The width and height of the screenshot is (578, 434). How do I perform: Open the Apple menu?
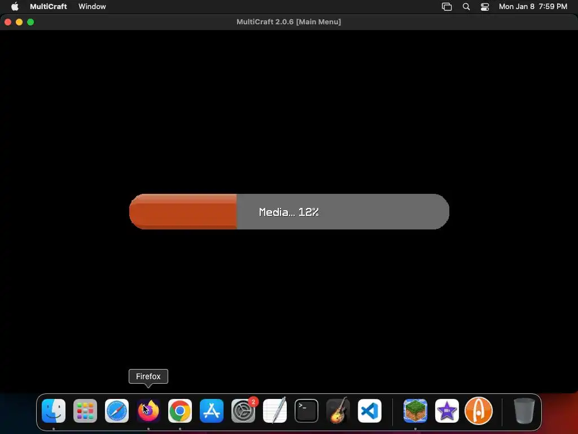(15, 6)
